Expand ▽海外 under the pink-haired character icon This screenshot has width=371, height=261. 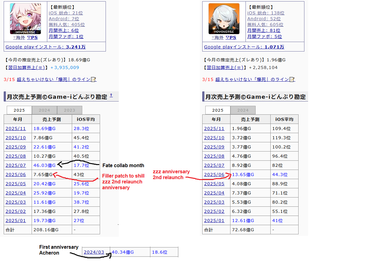[19, 37]
